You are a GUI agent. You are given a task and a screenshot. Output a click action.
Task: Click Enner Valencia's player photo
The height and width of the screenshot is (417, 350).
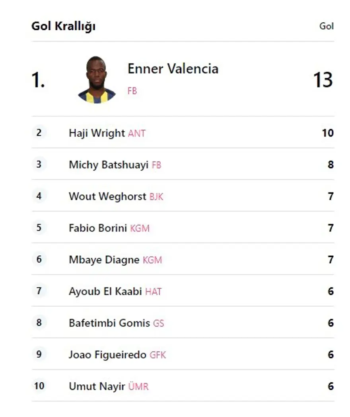(x=97, y=80)
